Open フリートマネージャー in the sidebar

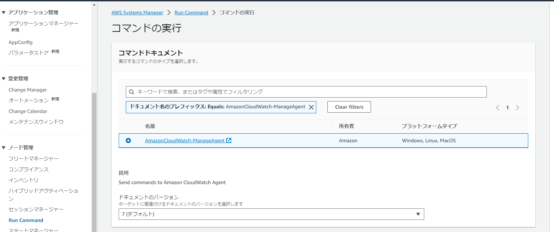click(34, 158)
